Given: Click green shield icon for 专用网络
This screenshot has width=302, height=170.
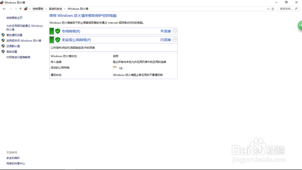Looking at the screenshot, I should pos(58,31).
